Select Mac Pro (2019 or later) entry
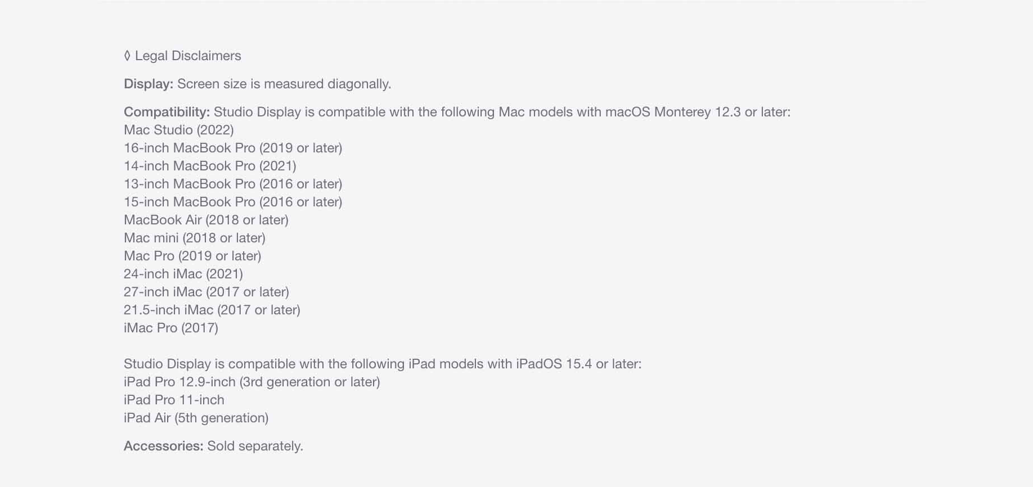Screen dimensions: 1033x487 point(192,256)
